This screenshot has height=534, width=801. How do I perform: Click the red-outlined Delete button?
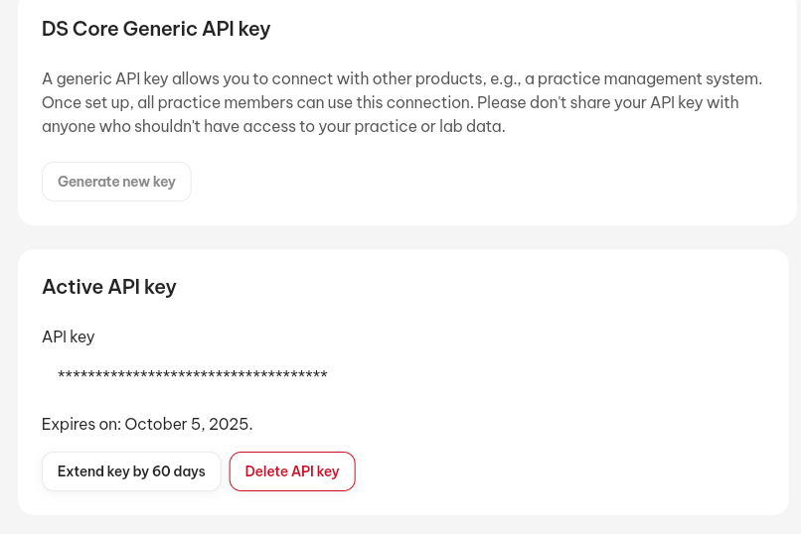point(292,471)
